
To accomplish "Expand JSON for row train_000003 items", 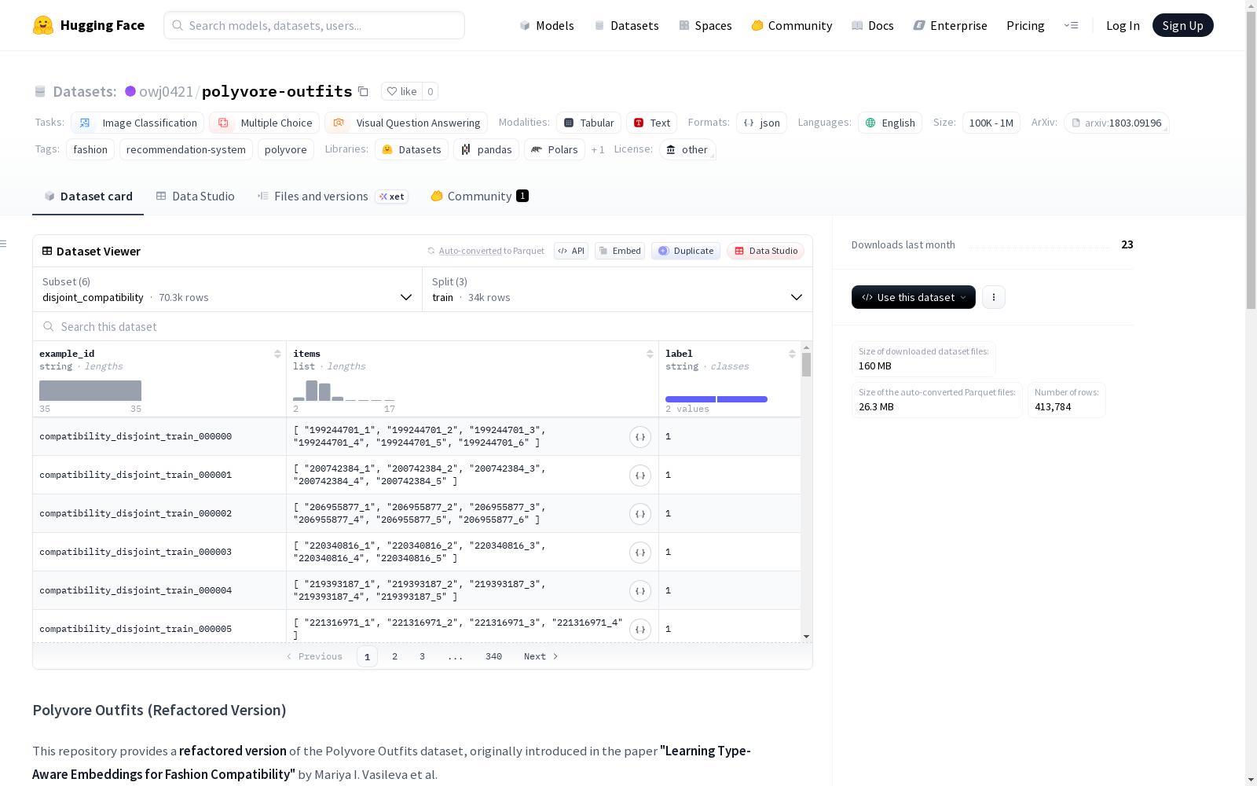I will pyautogui.click(x=640, y=553).
